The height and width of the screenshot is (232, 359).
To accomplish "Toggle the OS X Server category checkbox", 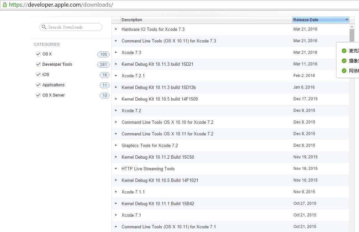I will [x=38, y=95].
